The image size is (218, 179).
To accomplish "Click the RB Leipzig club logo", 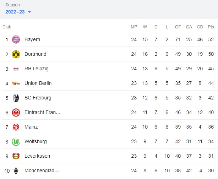I will tap(16, 69).
